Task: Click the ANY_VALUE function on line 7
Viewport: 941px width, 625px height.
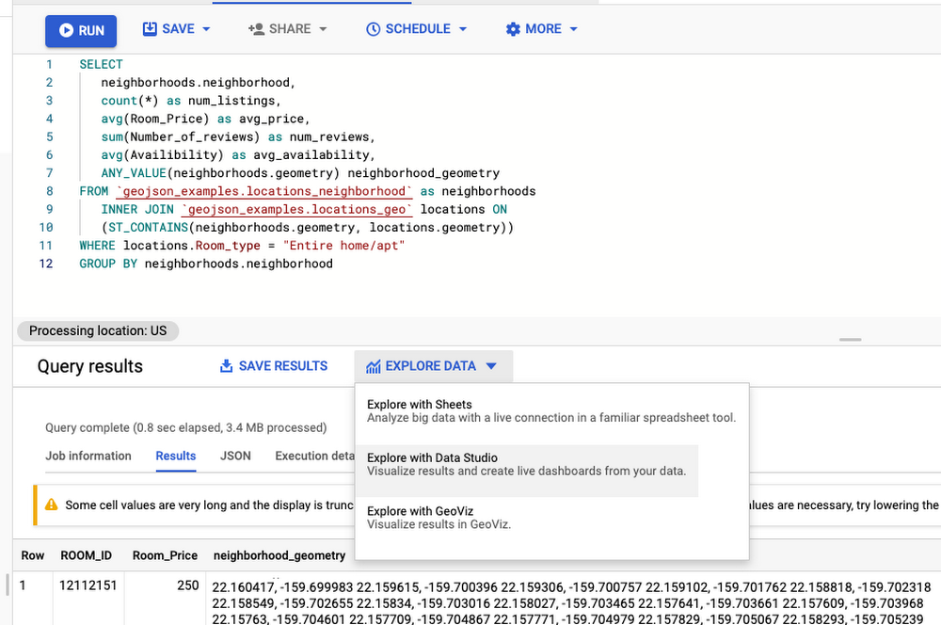Action: pyautogui.click(x=134, y=173)
